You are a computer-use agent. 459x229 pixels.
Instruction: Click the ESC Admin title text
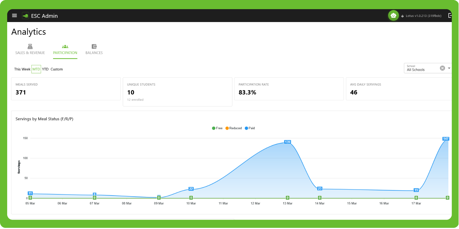[x=44, y=16]
